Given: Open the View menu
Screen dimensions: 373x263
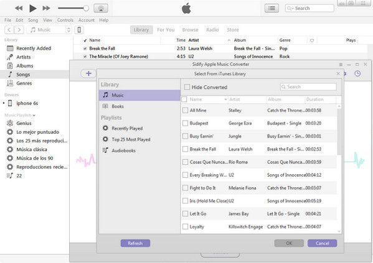Looking at the screenshot, I should coord(47,20).
